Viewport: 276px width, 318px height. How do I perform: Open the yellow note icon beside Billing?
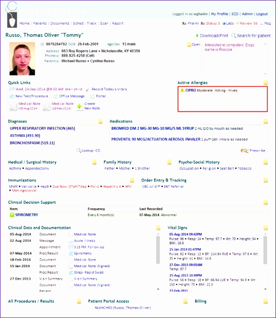(265, 301)
